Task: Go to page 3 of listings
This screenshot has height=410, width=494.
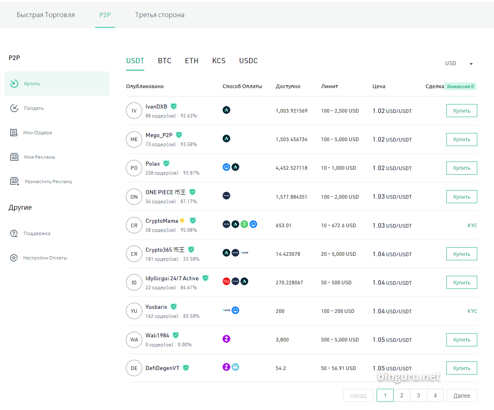Action: pos(418,395)
